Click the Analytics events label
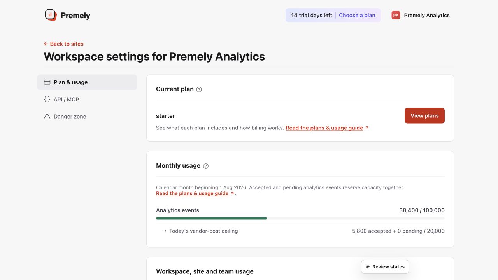498x280 pixels. pos(177,210)
